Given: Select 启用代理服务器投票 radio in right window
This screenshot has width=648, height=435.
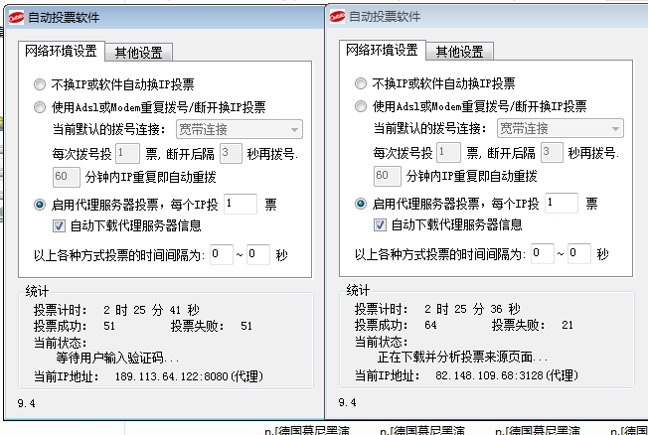Looking at the screenshot, I should tap(361, 204).
